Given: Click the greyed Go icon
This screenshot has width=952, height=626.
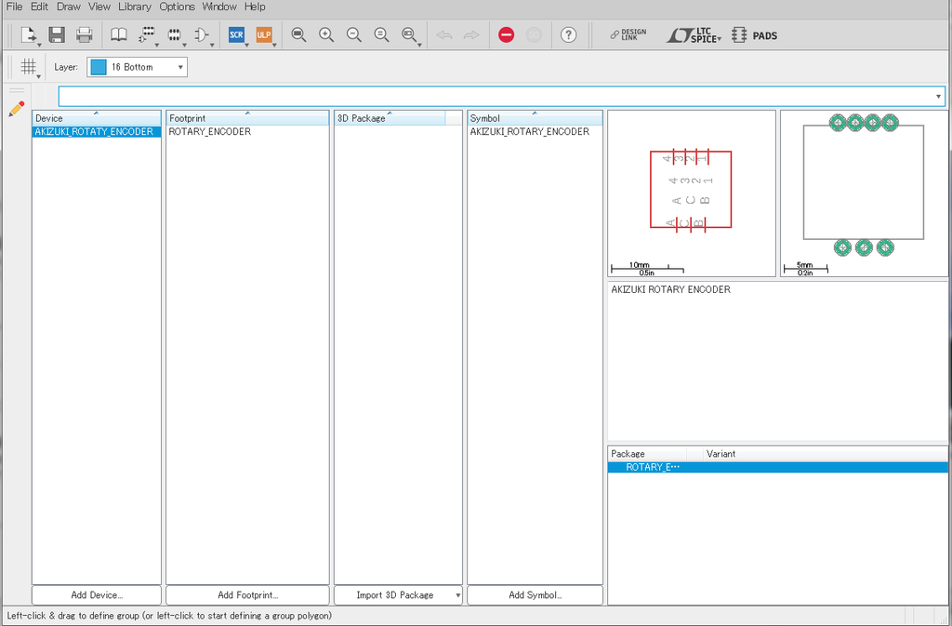Looking at the screenshot, I should pyautogui.click(x=534, y=34).
